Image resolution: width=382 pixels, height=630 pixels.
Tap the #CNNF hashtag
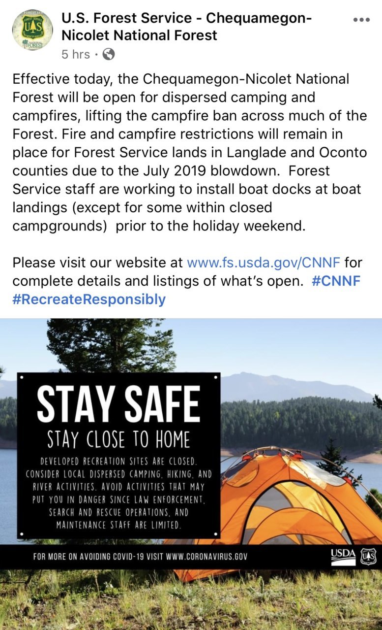[336, 281]
